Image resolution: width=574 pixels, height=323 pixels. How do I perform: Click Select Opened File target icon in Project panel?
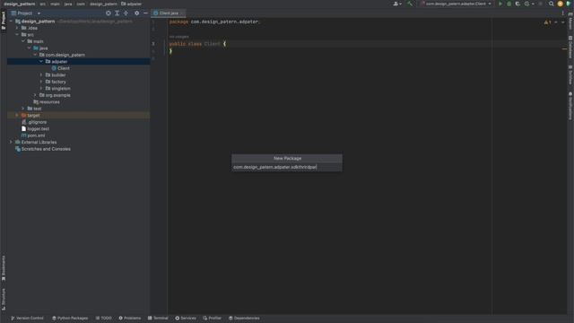[x=109, y=13]
